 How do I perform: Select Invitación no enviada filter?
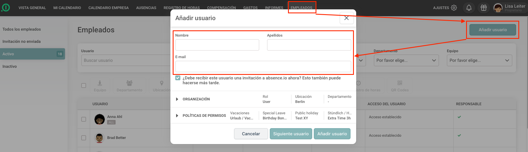coord(22,41)
